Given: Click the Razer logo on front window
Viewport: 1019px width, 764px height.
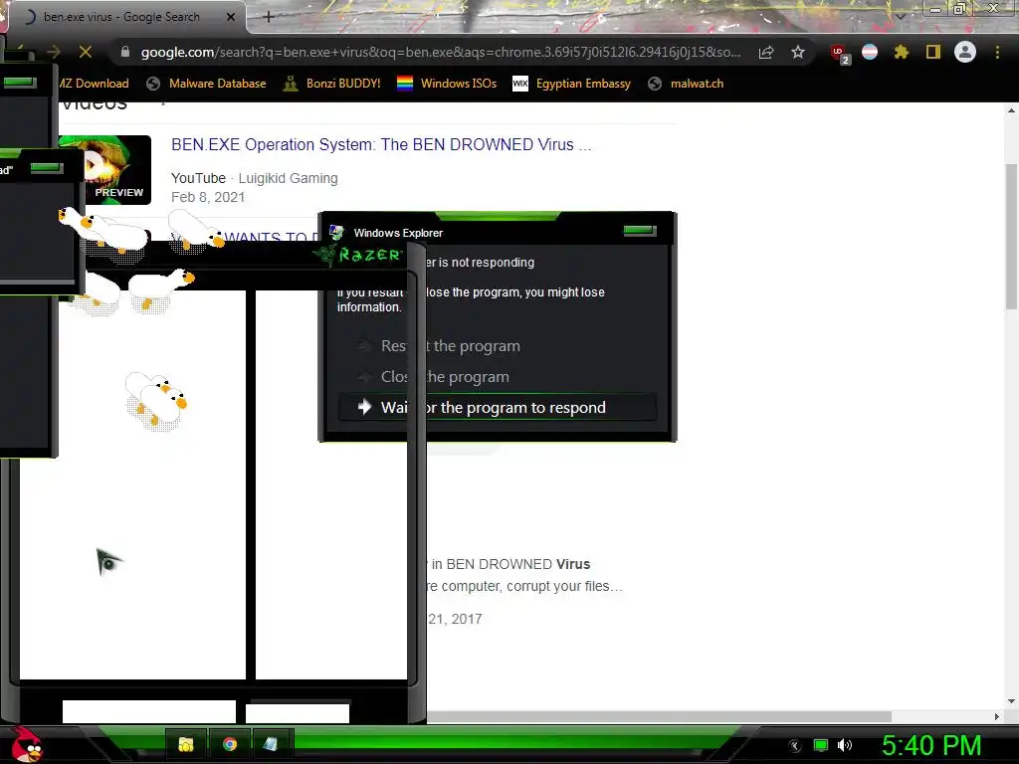Looking at the screenshot, I should (x=358, y=254).
